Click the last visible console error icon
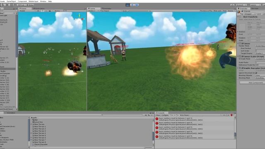The image size is (265, 149). pyautogui.click(x=157, y=137)
